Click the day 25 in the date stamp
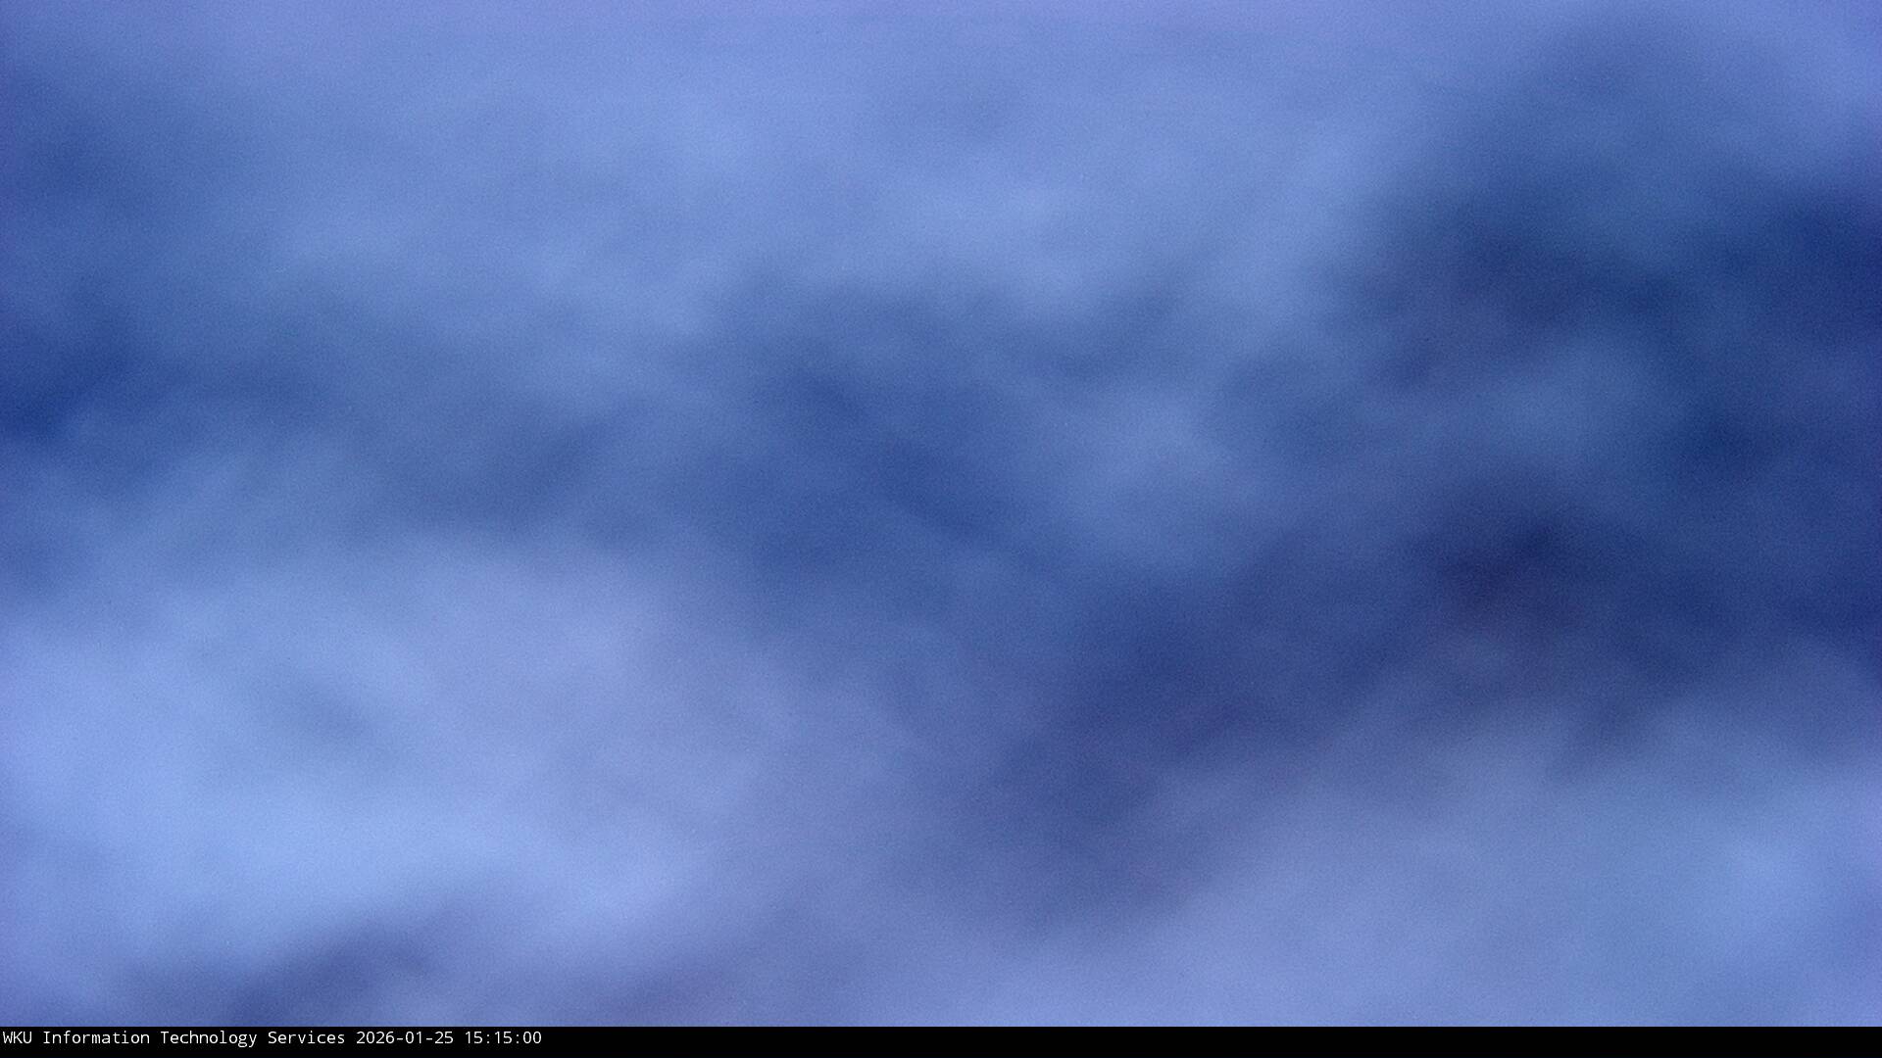 click(444, 1037)
